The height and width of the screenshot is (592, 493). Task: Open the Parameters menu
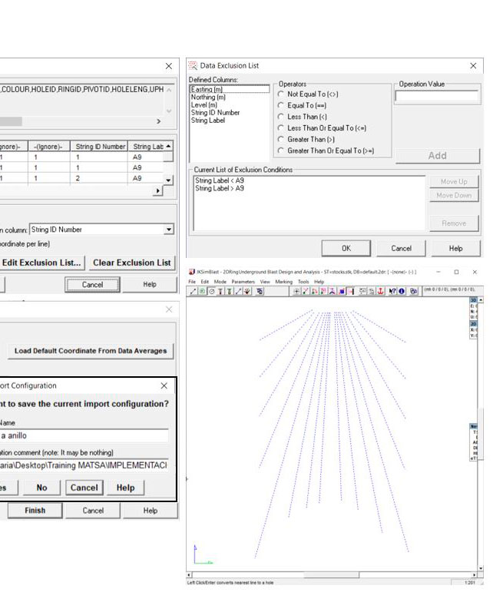click(x=242, y=282)
